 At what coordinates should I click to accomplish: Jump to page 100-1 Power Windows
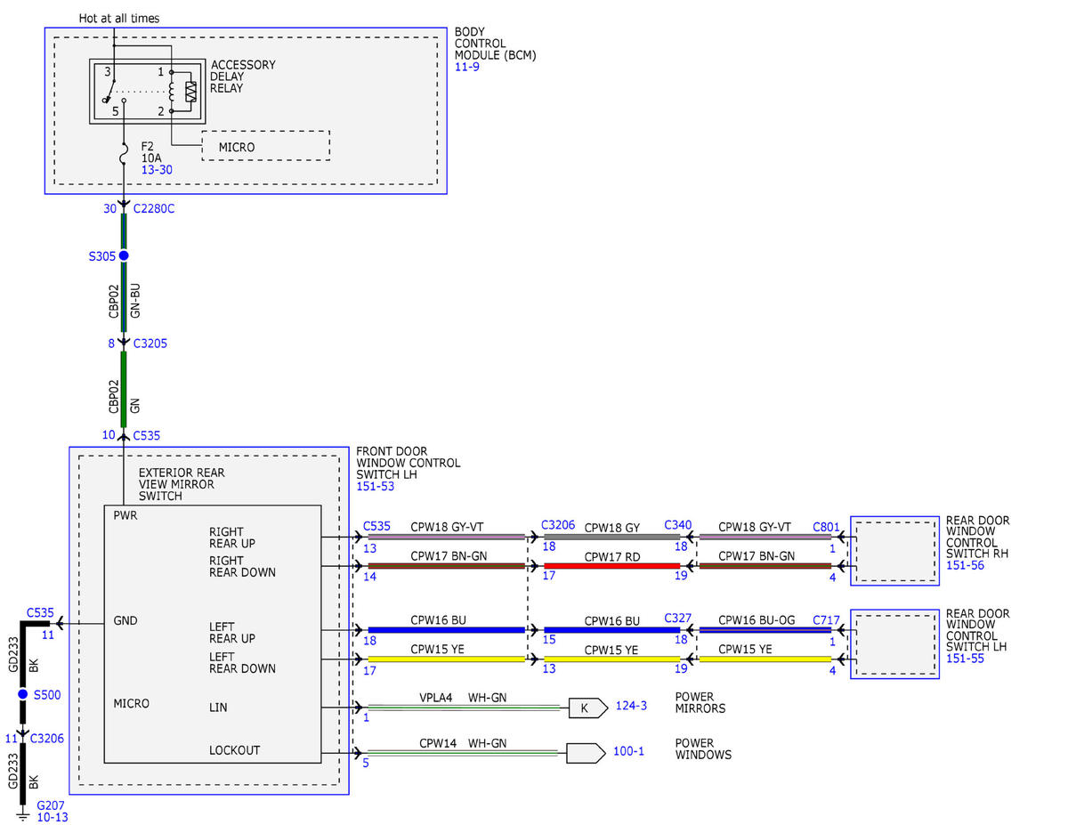(629, 752)
